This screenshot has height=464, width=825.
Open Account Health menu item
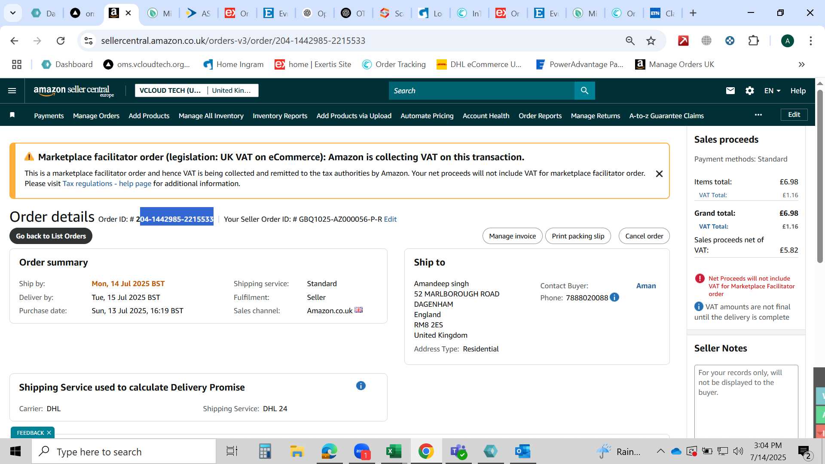(486, 116)
